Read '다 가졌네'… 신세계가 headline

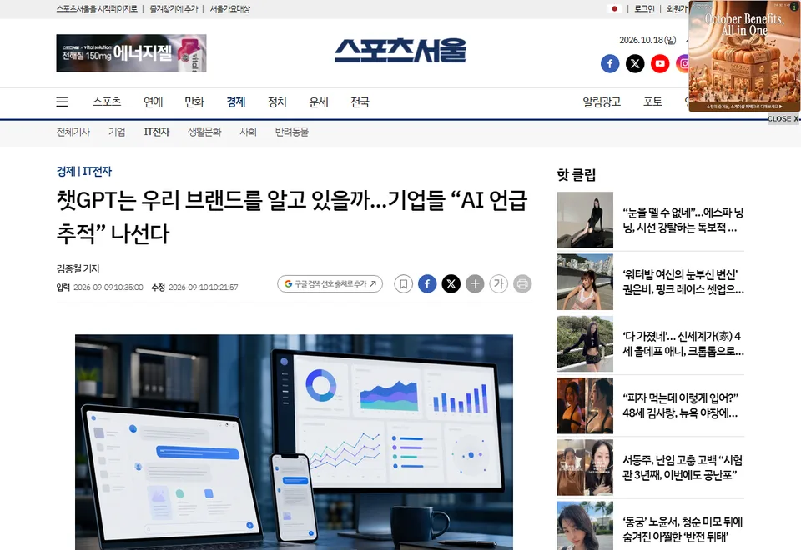[683, 343]
